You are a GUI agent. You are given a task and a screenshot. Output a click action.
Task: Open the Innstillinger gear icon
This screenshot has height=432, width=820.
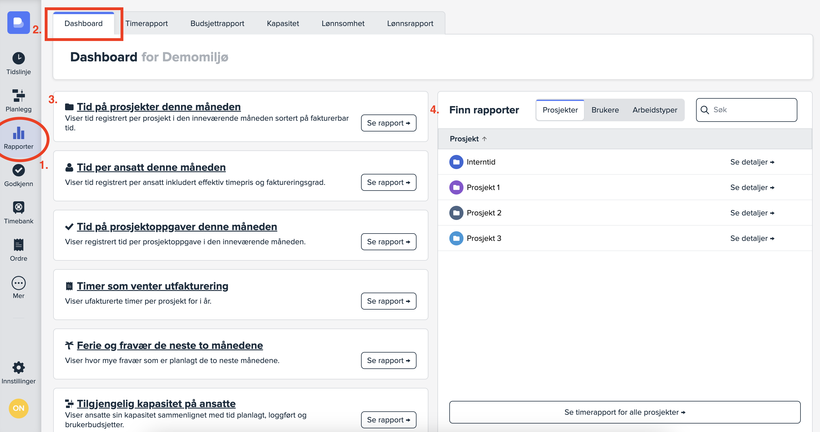[18, 368]
